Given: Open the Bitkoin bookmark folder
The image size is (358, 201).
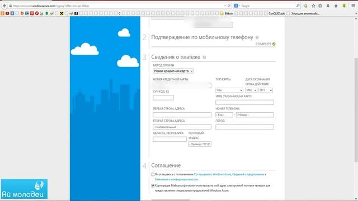Looking at the screenshot, I should (227, 13).
